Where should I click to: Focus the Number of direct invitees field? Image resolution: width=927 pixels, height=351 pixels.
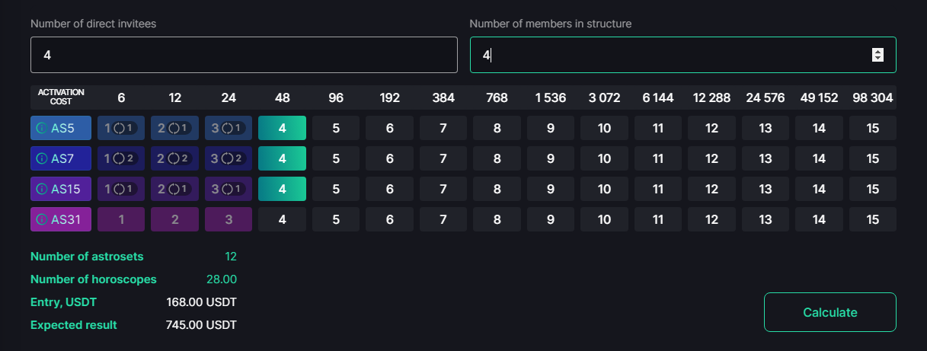(244, 55)
